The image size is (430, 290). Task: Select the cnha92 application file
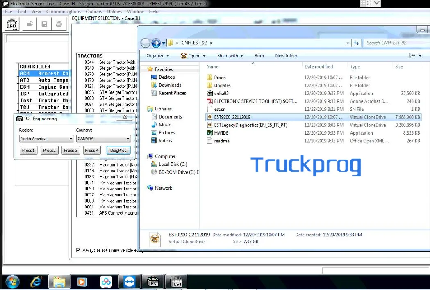click(x=221, y=94)
